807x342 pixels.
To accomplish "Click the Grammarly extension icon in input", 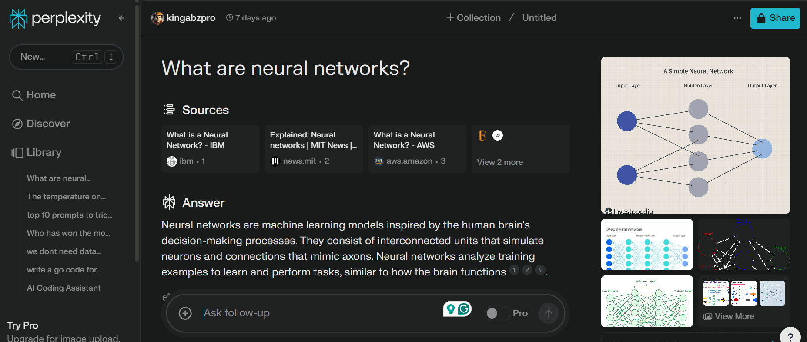I will point(465,309).
